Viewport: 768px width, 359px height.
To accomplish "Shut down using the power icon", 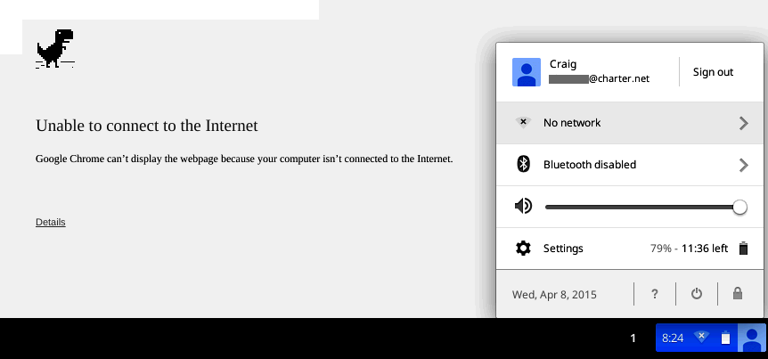I will (x=697, y=294).
